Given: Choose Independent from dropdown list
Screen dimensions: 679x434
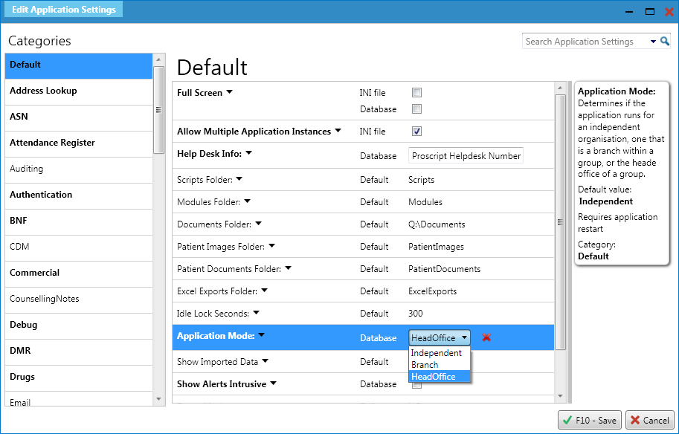Looking at the screenshot, I should coord(439,353).
